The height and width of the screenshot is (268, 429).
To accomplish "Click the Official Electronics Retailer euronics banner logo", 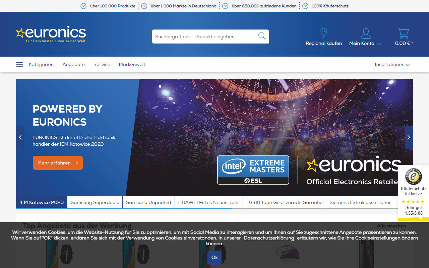I will tap(354, 170).
